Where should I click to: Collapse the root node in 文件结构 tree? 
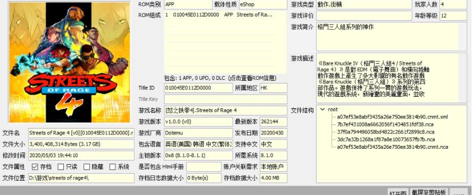pos(322,109)
